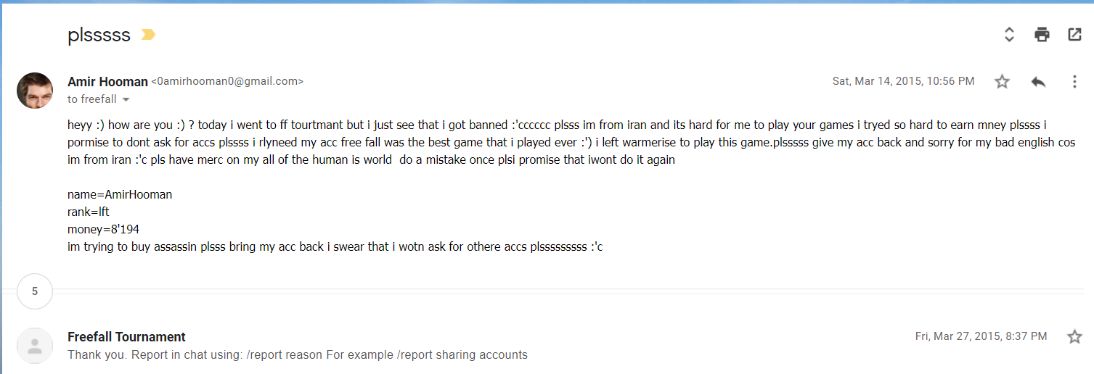
Task: Click the 'plsssss' email subject title
Action: [x=99, y=35]
